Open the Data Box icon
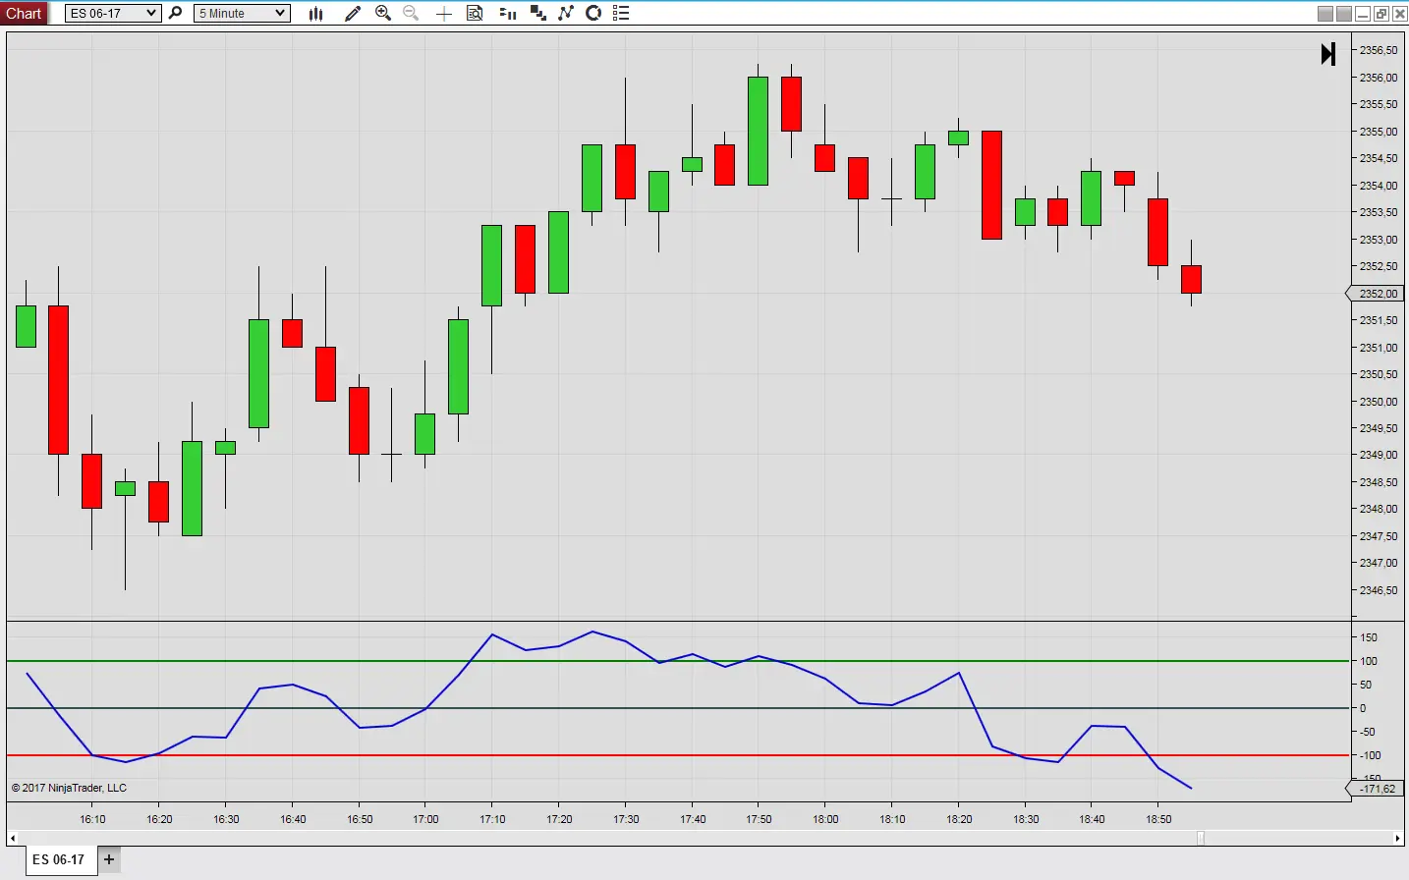Viewport: 1409px width, 880px height. (x=475, y=13)
